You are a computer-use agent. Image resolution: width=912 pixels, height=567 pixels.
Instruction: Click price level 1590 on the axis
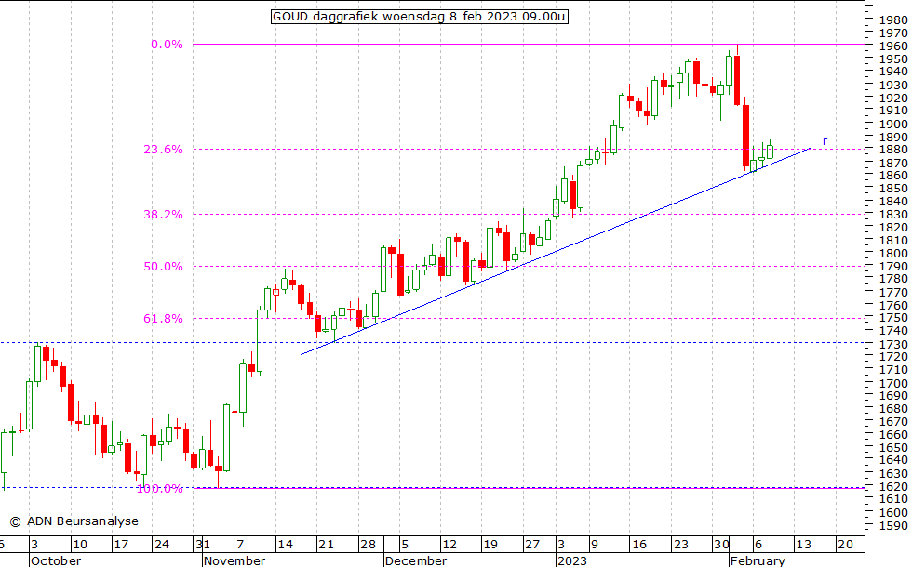[893, 525]
